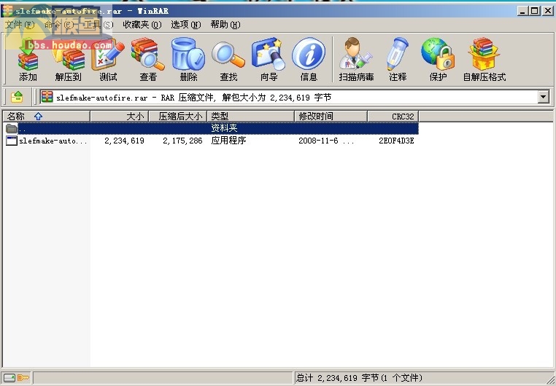Screen dimensions: 556x386
Task: Open the 工具(S) menu
Action: coord(99,25)
